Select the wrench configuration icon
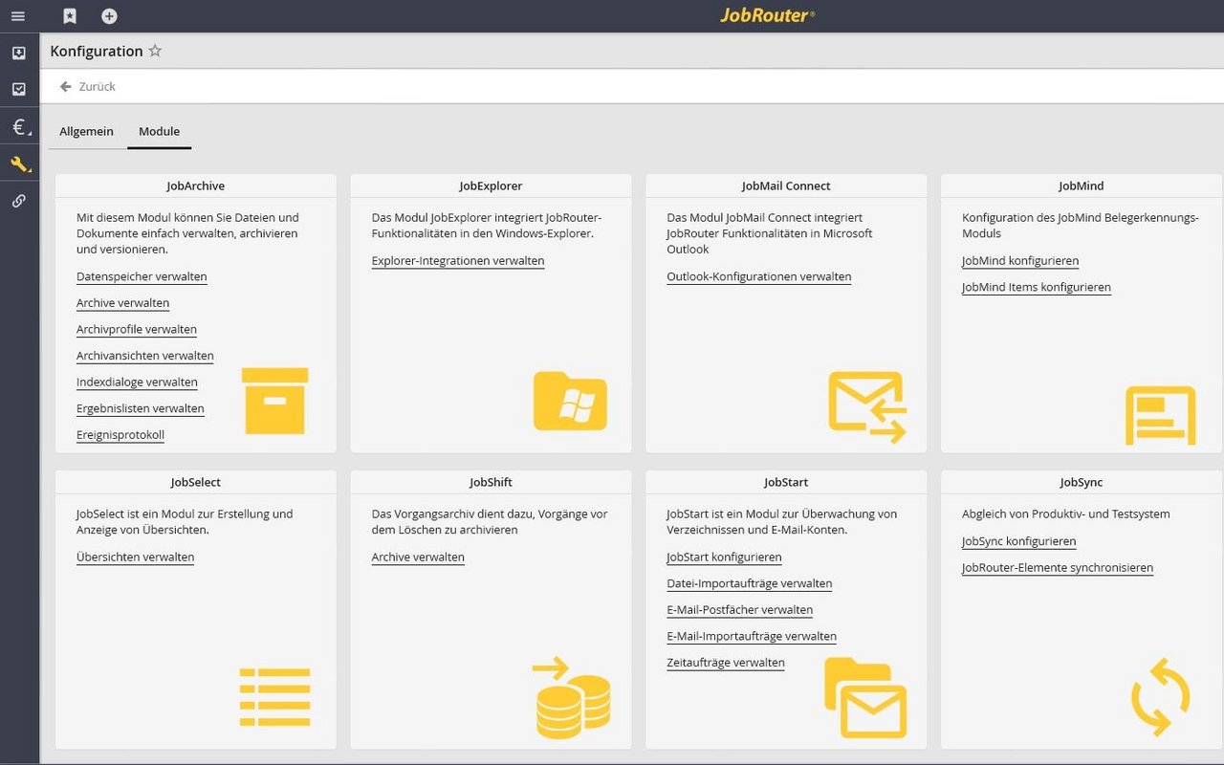The image size is (1224, 765). [x=18, y=163]
